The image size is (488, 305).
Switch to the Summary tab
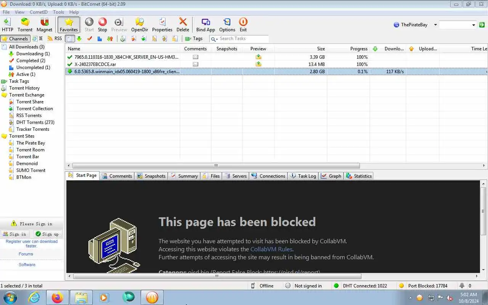click(x=184, y=176)
